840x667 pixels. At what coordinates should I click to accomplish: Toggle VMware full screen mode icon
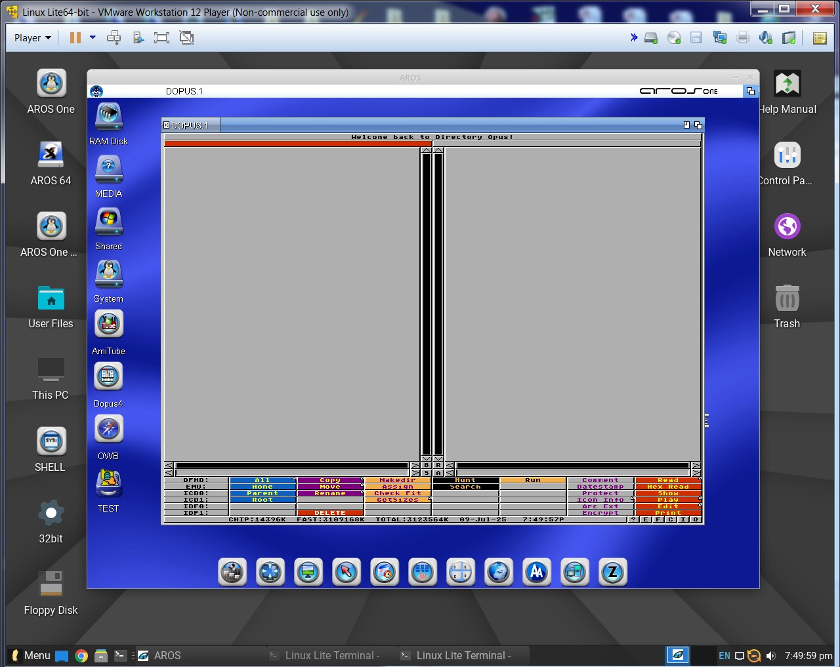161,38
